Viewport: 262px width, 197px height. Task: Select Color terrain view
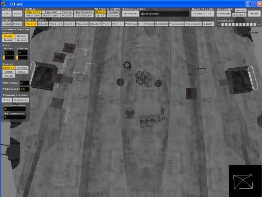tap(113, 15)
